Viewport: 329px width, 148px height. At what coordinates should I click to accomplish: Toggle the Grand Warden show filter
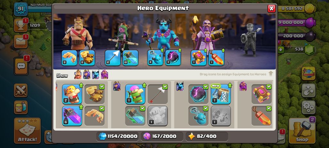click(x=104, y=74)
